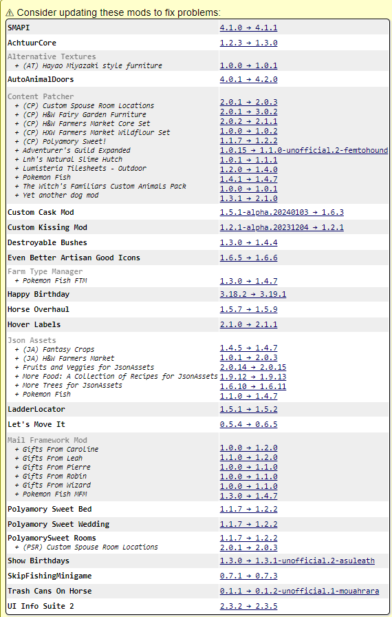Click the Custom Cask Mod 1.6.3 update link

point(282,213)
